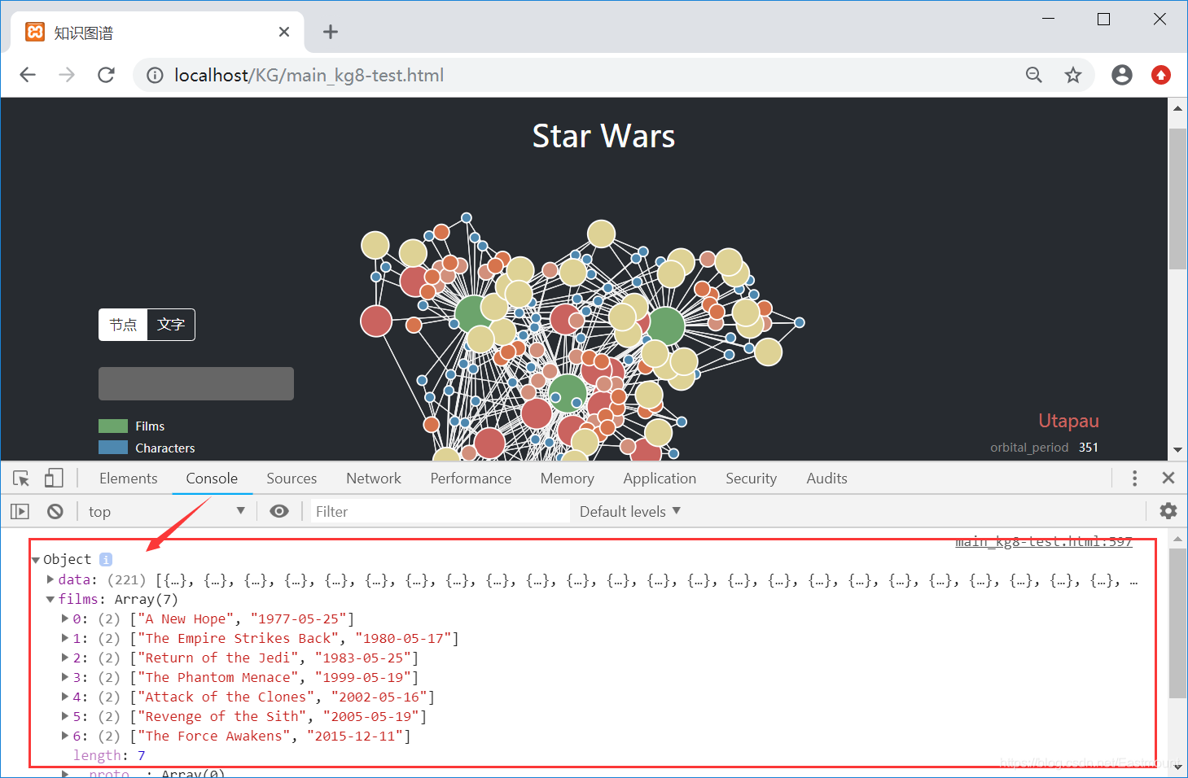Expand films item 3 The Phantom Menace

tap(65, 677)
